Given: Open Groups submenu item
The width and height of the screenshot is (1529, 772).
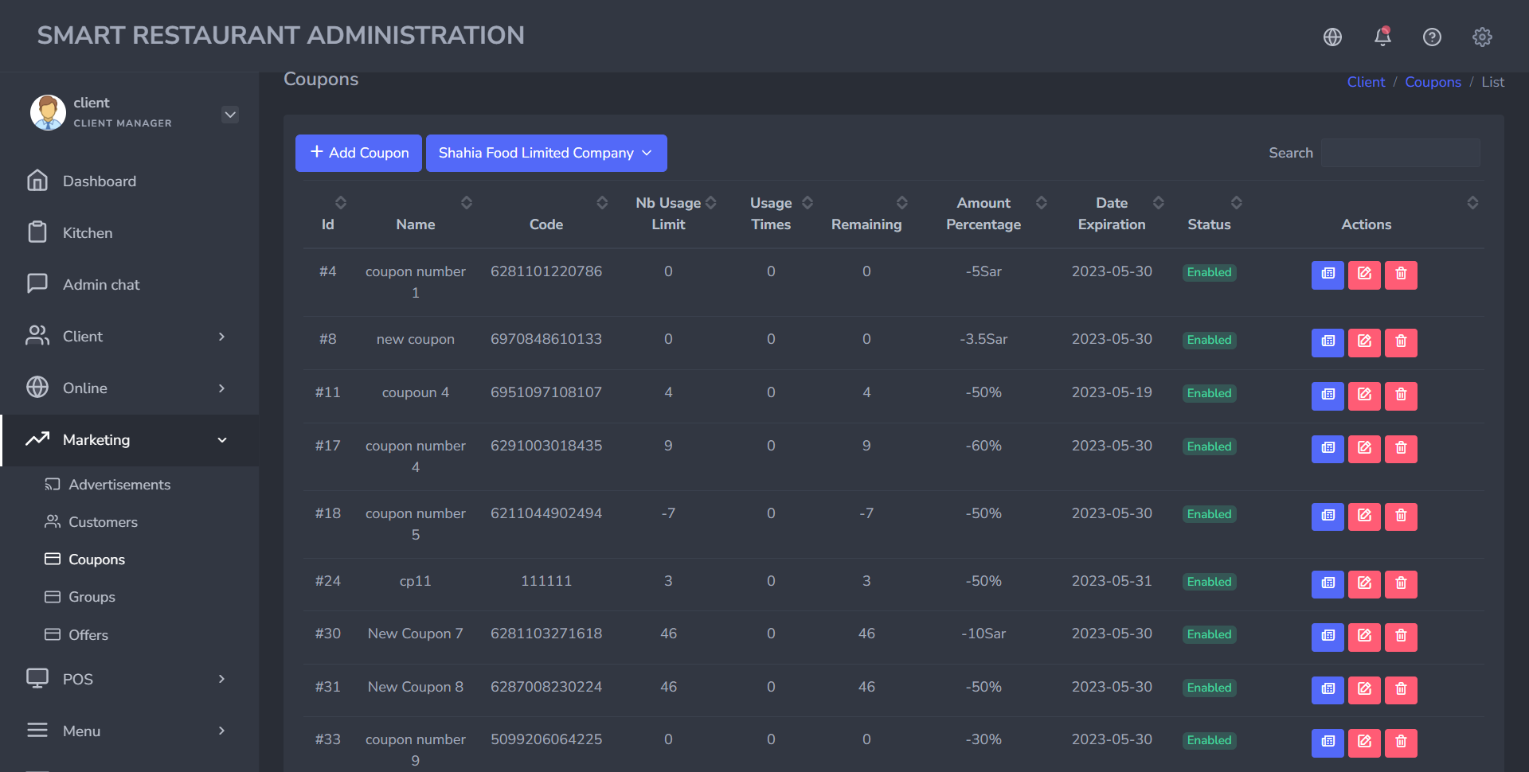Looking at the screenshot, I should point(92,597).
